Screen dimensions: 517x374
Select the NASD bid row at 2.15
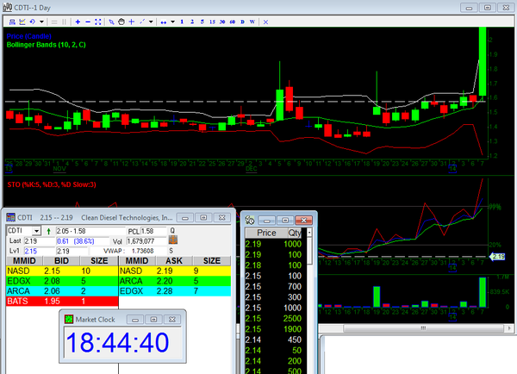click(x=62, y=271)
